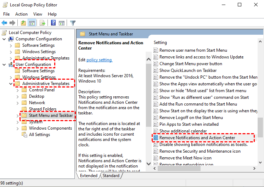Click the Show/Hide Action Pane icon
This screenshot has width=264, height=187.
(61, 23)
